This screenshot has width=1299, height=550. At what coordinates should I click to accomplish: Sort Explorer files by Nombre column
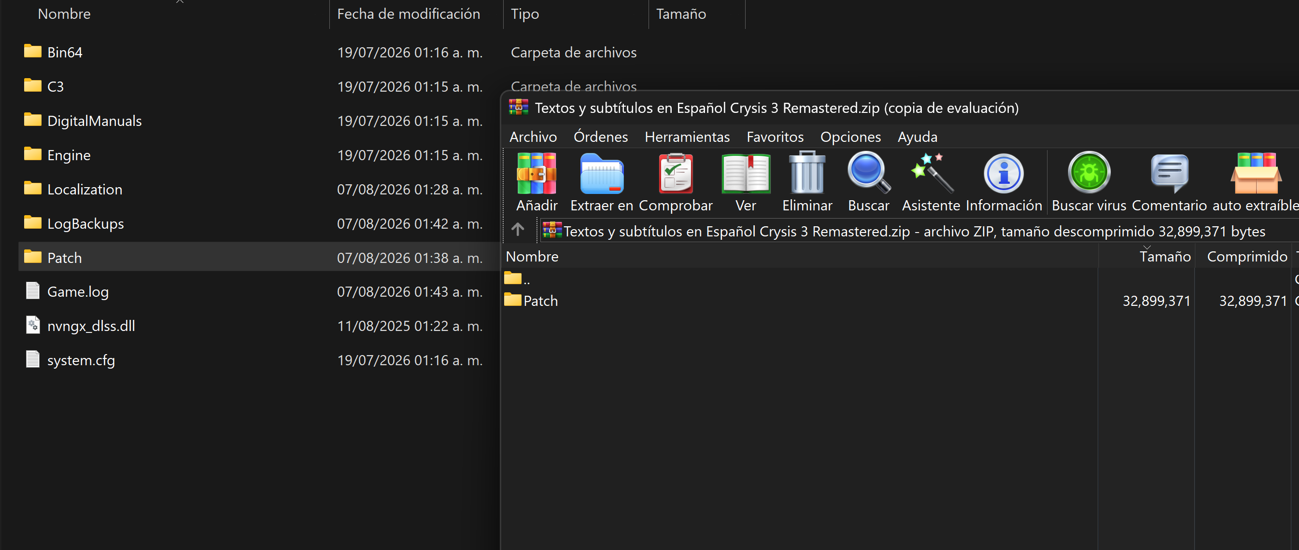(x=64, y=14)
